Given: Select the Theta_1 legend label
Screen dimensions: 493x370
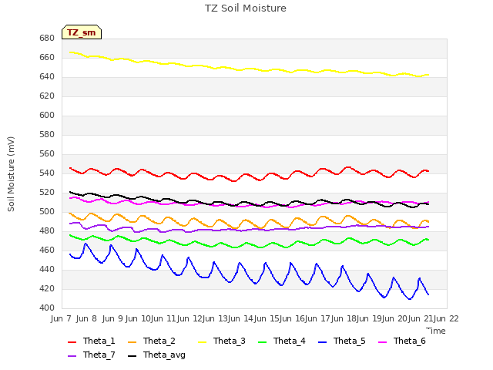Looking at the screenshot, I should 99,341.
